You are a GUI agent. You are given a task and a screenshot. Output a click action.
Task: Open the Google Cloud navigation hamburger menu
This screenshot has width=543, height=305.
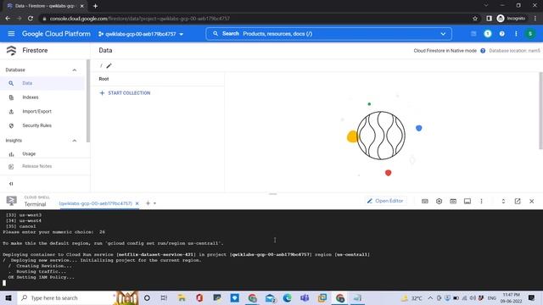[11, 34]
